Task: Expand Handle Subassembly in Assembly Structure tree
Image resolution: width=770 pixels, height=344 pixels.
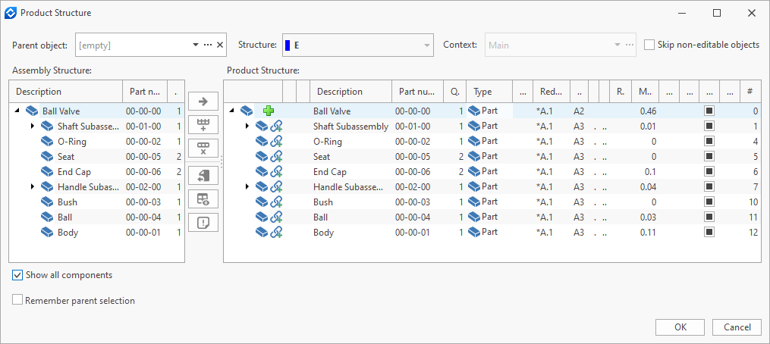Action: tap(33, 186)
